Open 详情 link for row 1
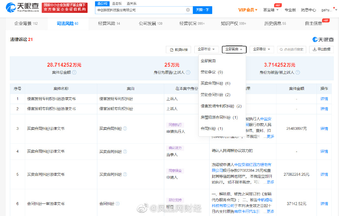The height and width of the screenshot is (216, 339). [x=324, y=99]
